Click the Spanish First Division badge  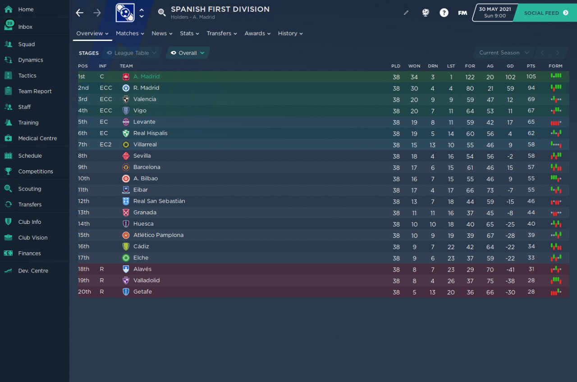click(125, 13)
